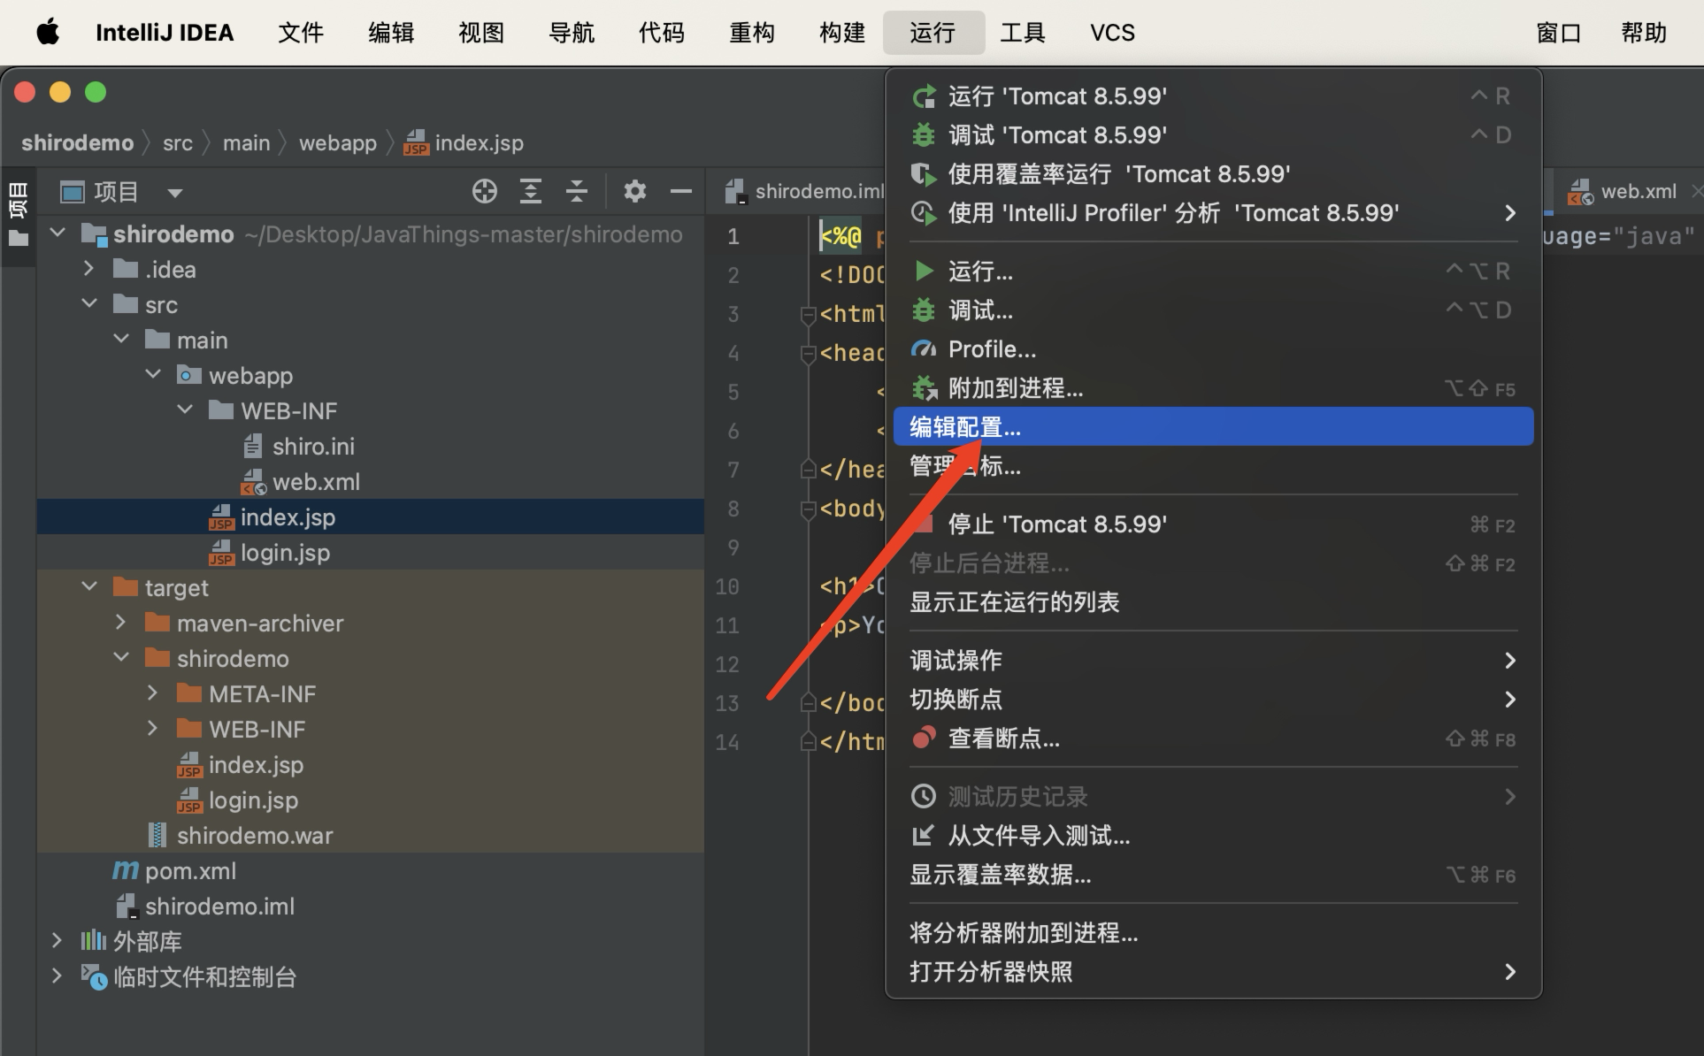This screenshot has width=1704, height=1056.
Task: Click the Apple menu logo
Action: point(48,32)
